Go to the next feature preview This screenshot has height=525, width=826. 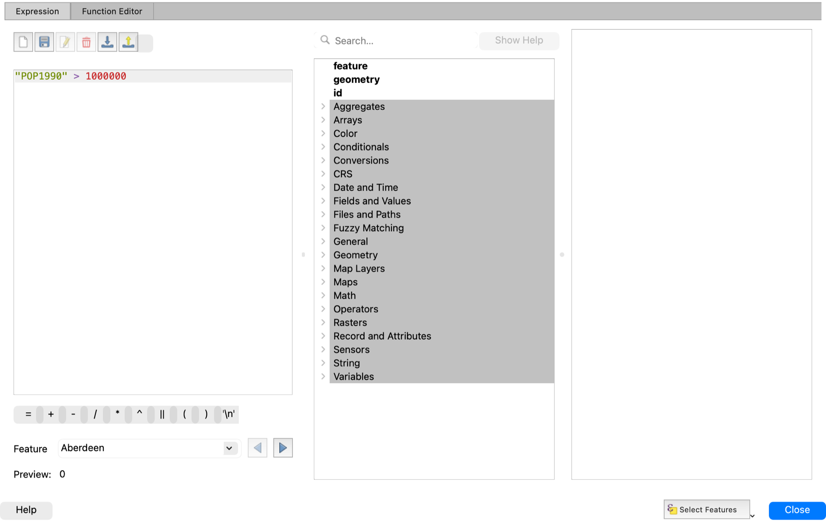tap(283, 448)
